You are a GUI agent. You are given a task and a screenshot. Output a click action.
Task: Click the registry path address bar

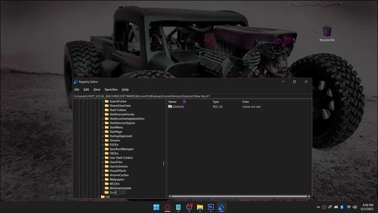[x=192, y=96]
